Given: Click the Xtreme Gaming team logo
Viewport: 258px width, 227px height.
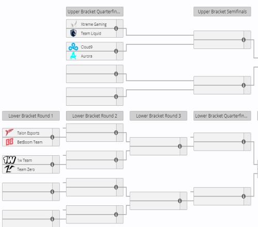Looking at the screenshot, I should (74, 24).
